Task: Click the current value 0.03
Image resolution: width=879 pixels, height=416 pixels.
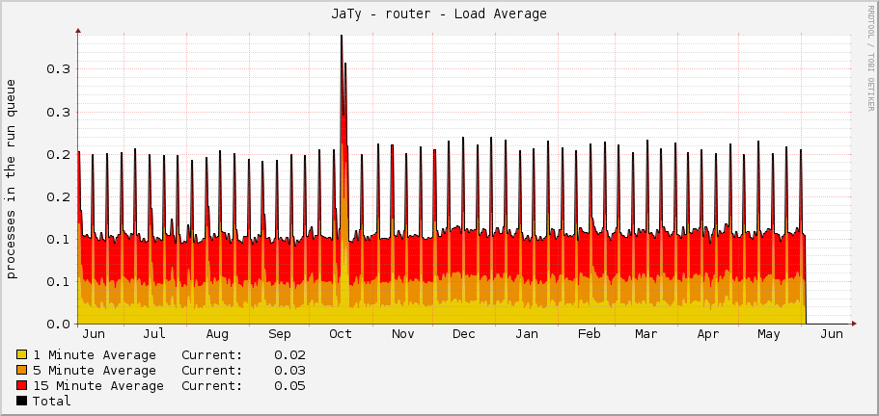Action: (x=289, y=370)
